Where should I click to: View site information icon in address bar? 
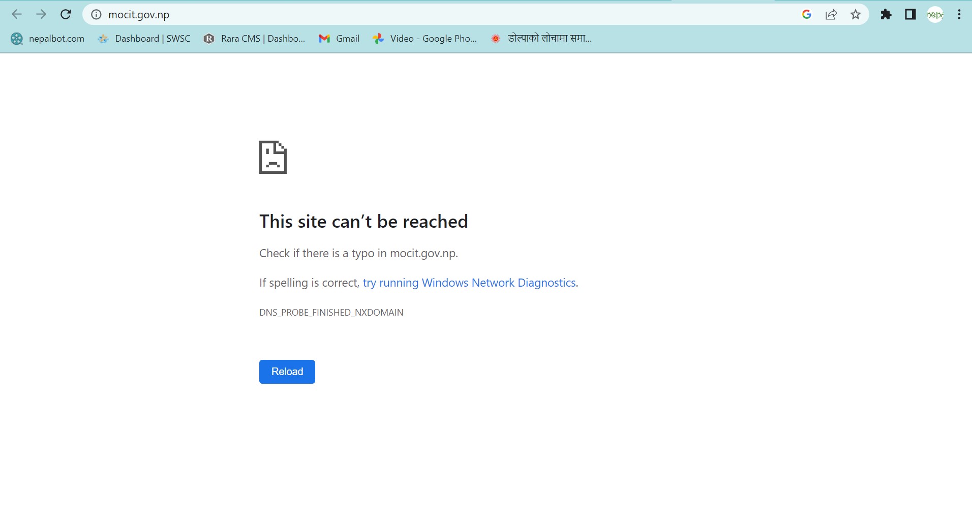pos(96,15)
